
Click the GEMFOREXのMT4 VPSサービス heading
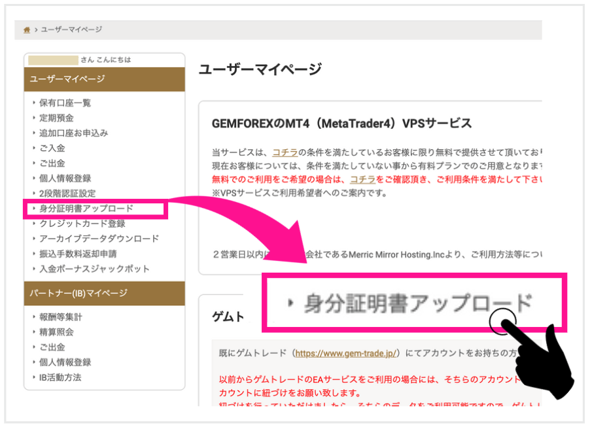(x=341, y=124)
